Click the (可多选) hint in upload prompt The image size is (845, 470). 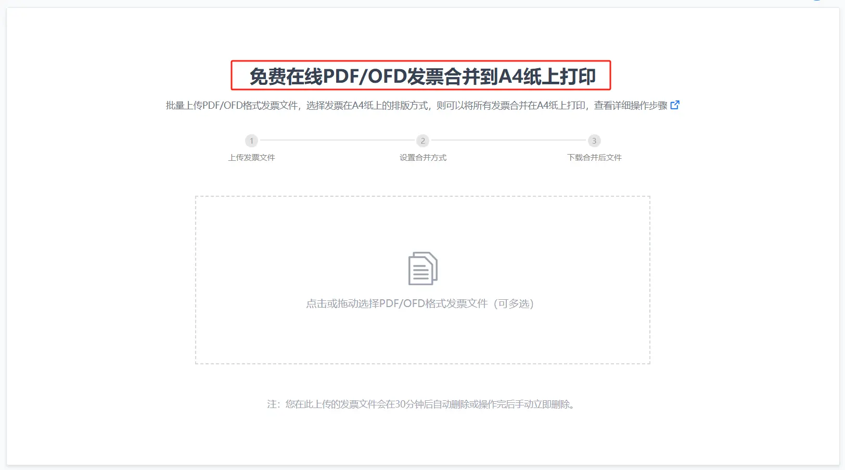click(x=513, y=303)
